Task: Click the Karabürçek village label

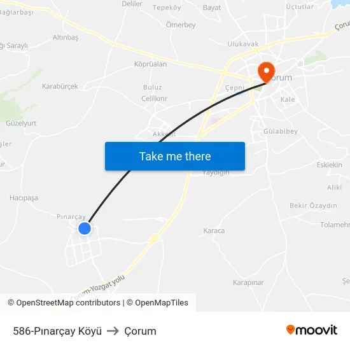Action: (60, 87)
